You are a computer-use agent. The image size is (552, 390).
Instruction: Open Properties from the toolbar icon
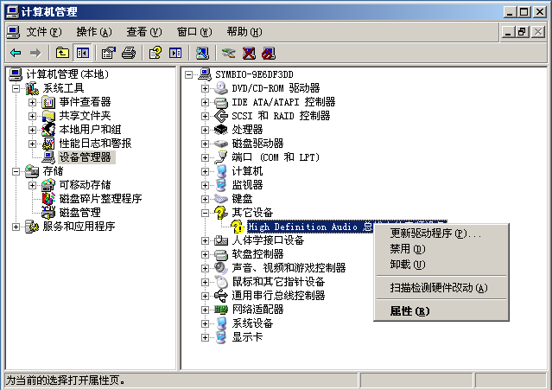pyautogui.click(x=109, y=53)
